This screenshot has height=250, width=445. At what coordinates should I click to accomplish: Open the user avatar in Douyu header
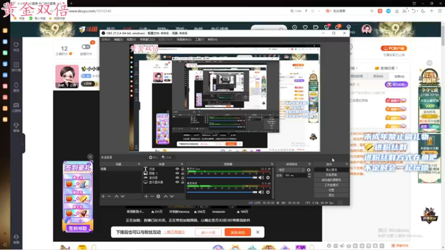point(367,29)
